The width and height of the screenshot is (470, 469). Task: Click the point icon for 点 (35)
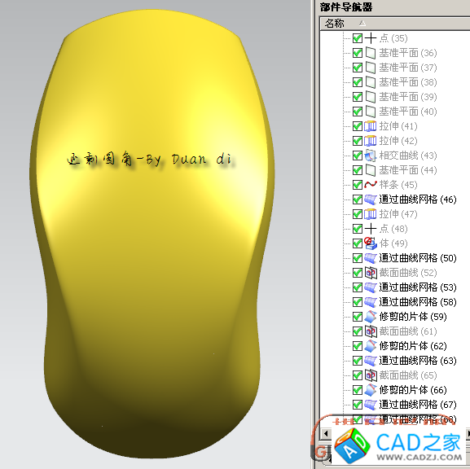(x=371, y=38)
